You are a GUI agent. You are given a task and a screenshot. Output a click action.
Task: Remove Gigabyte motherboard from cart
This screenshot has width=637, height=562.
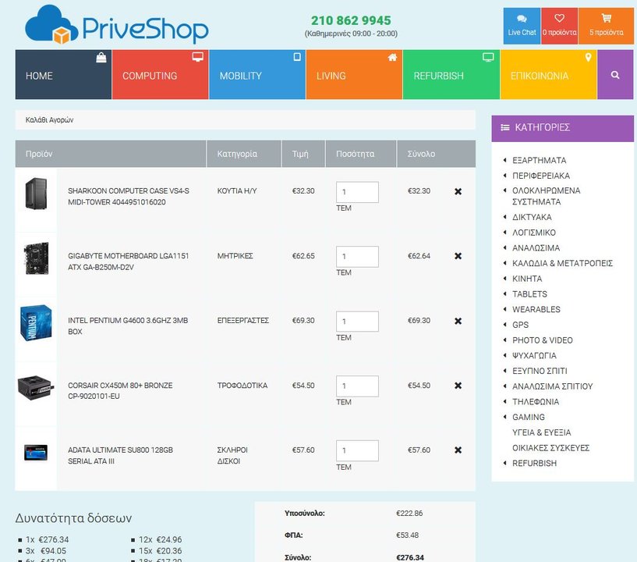[x=458, y=256]
